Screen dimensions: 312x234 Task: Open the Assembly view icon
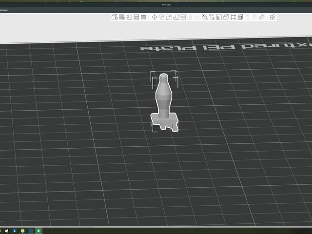273,18
